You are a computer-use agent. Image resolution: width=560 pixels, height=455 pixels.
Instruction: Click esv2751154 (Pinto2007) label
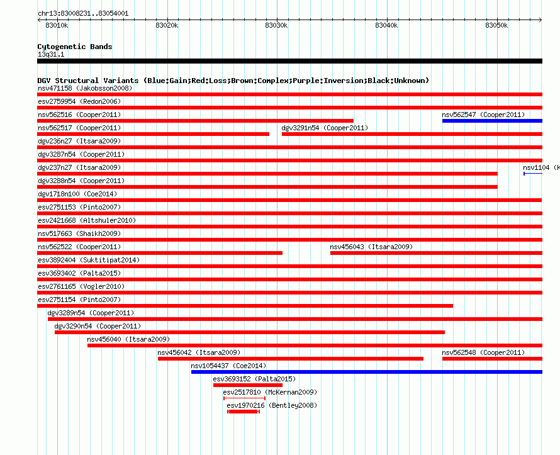[80, 300]
